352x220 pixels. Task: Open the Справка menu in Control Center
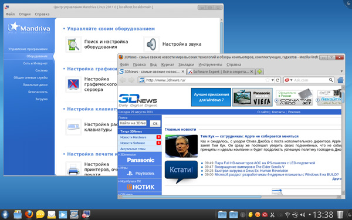click(42, 14)
